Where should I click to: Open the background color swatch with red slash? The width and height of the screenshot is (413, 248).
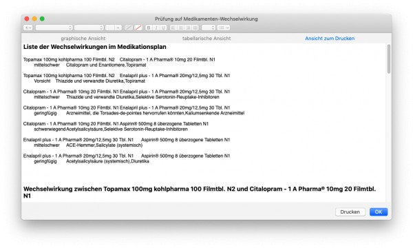pyautogui.click(x=138, y=28)
